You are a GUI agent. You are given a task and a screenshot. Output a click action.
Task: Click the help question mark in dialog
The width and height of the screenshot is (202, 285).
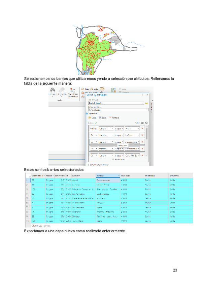pos(142,95)
